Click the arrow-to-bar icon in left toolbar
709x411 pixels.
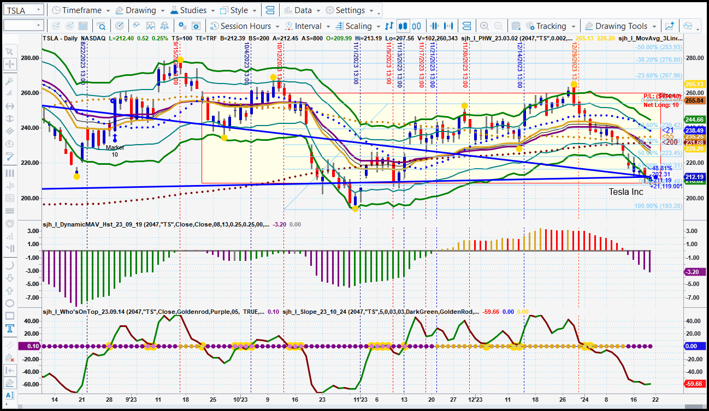point(9,370)
